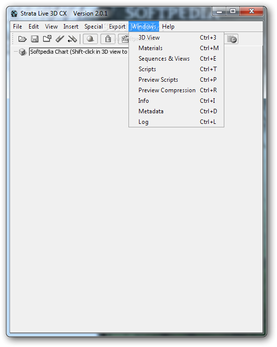Click the sphere materials toolbar button
Viewport: 277px width, 347px height.
[90, 39]
